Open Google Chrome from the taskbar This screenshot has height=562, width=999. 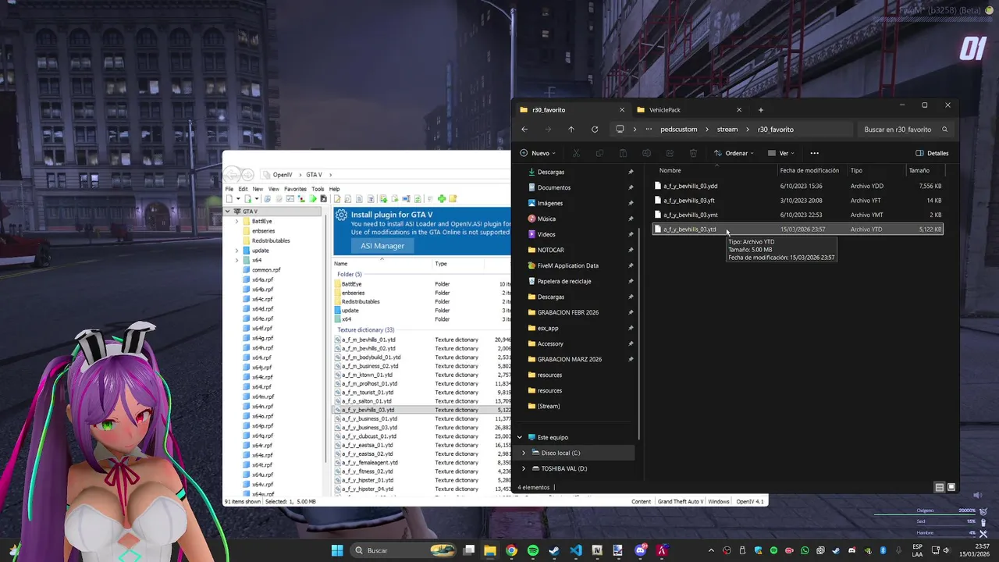click(x=511, y=550)
